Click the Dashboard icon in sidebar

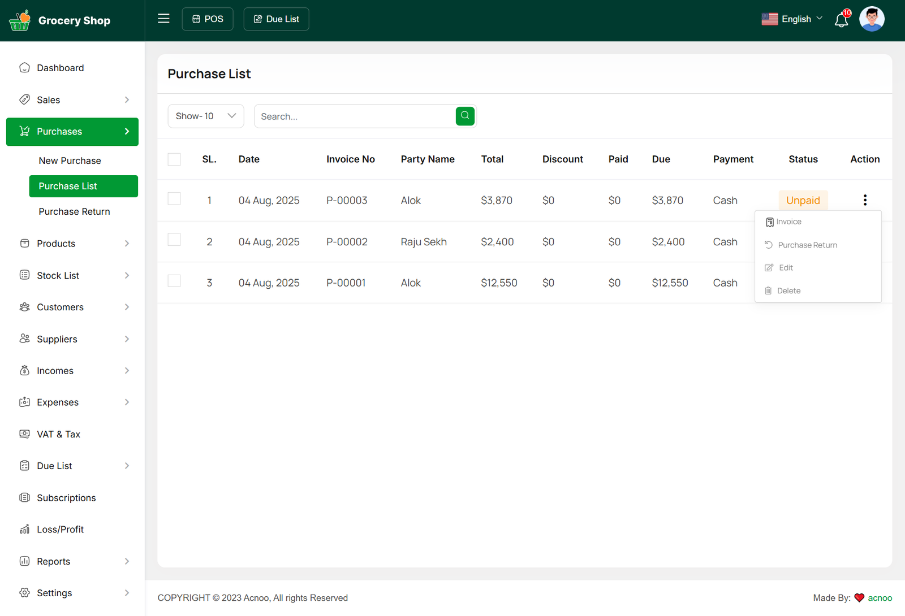pyautogui.click(x=24, y=68)
